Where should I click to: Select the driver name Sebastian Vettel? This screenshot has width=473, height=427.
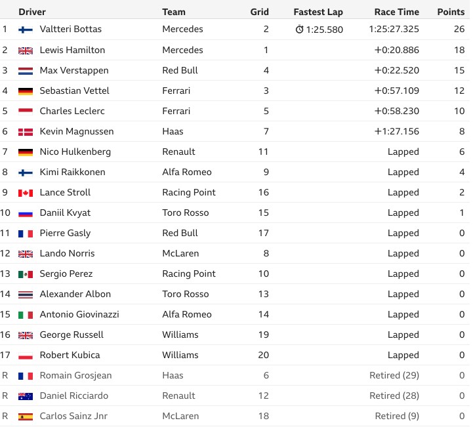[75, 91]
